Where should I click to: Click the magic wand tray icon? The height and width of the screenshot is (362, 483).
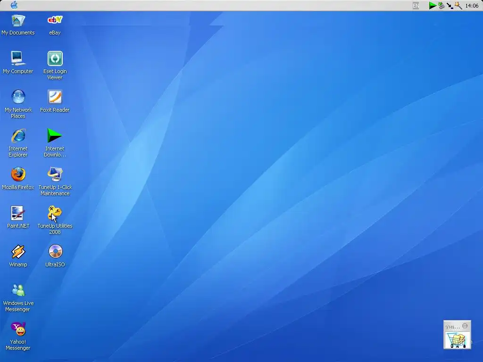458,6
